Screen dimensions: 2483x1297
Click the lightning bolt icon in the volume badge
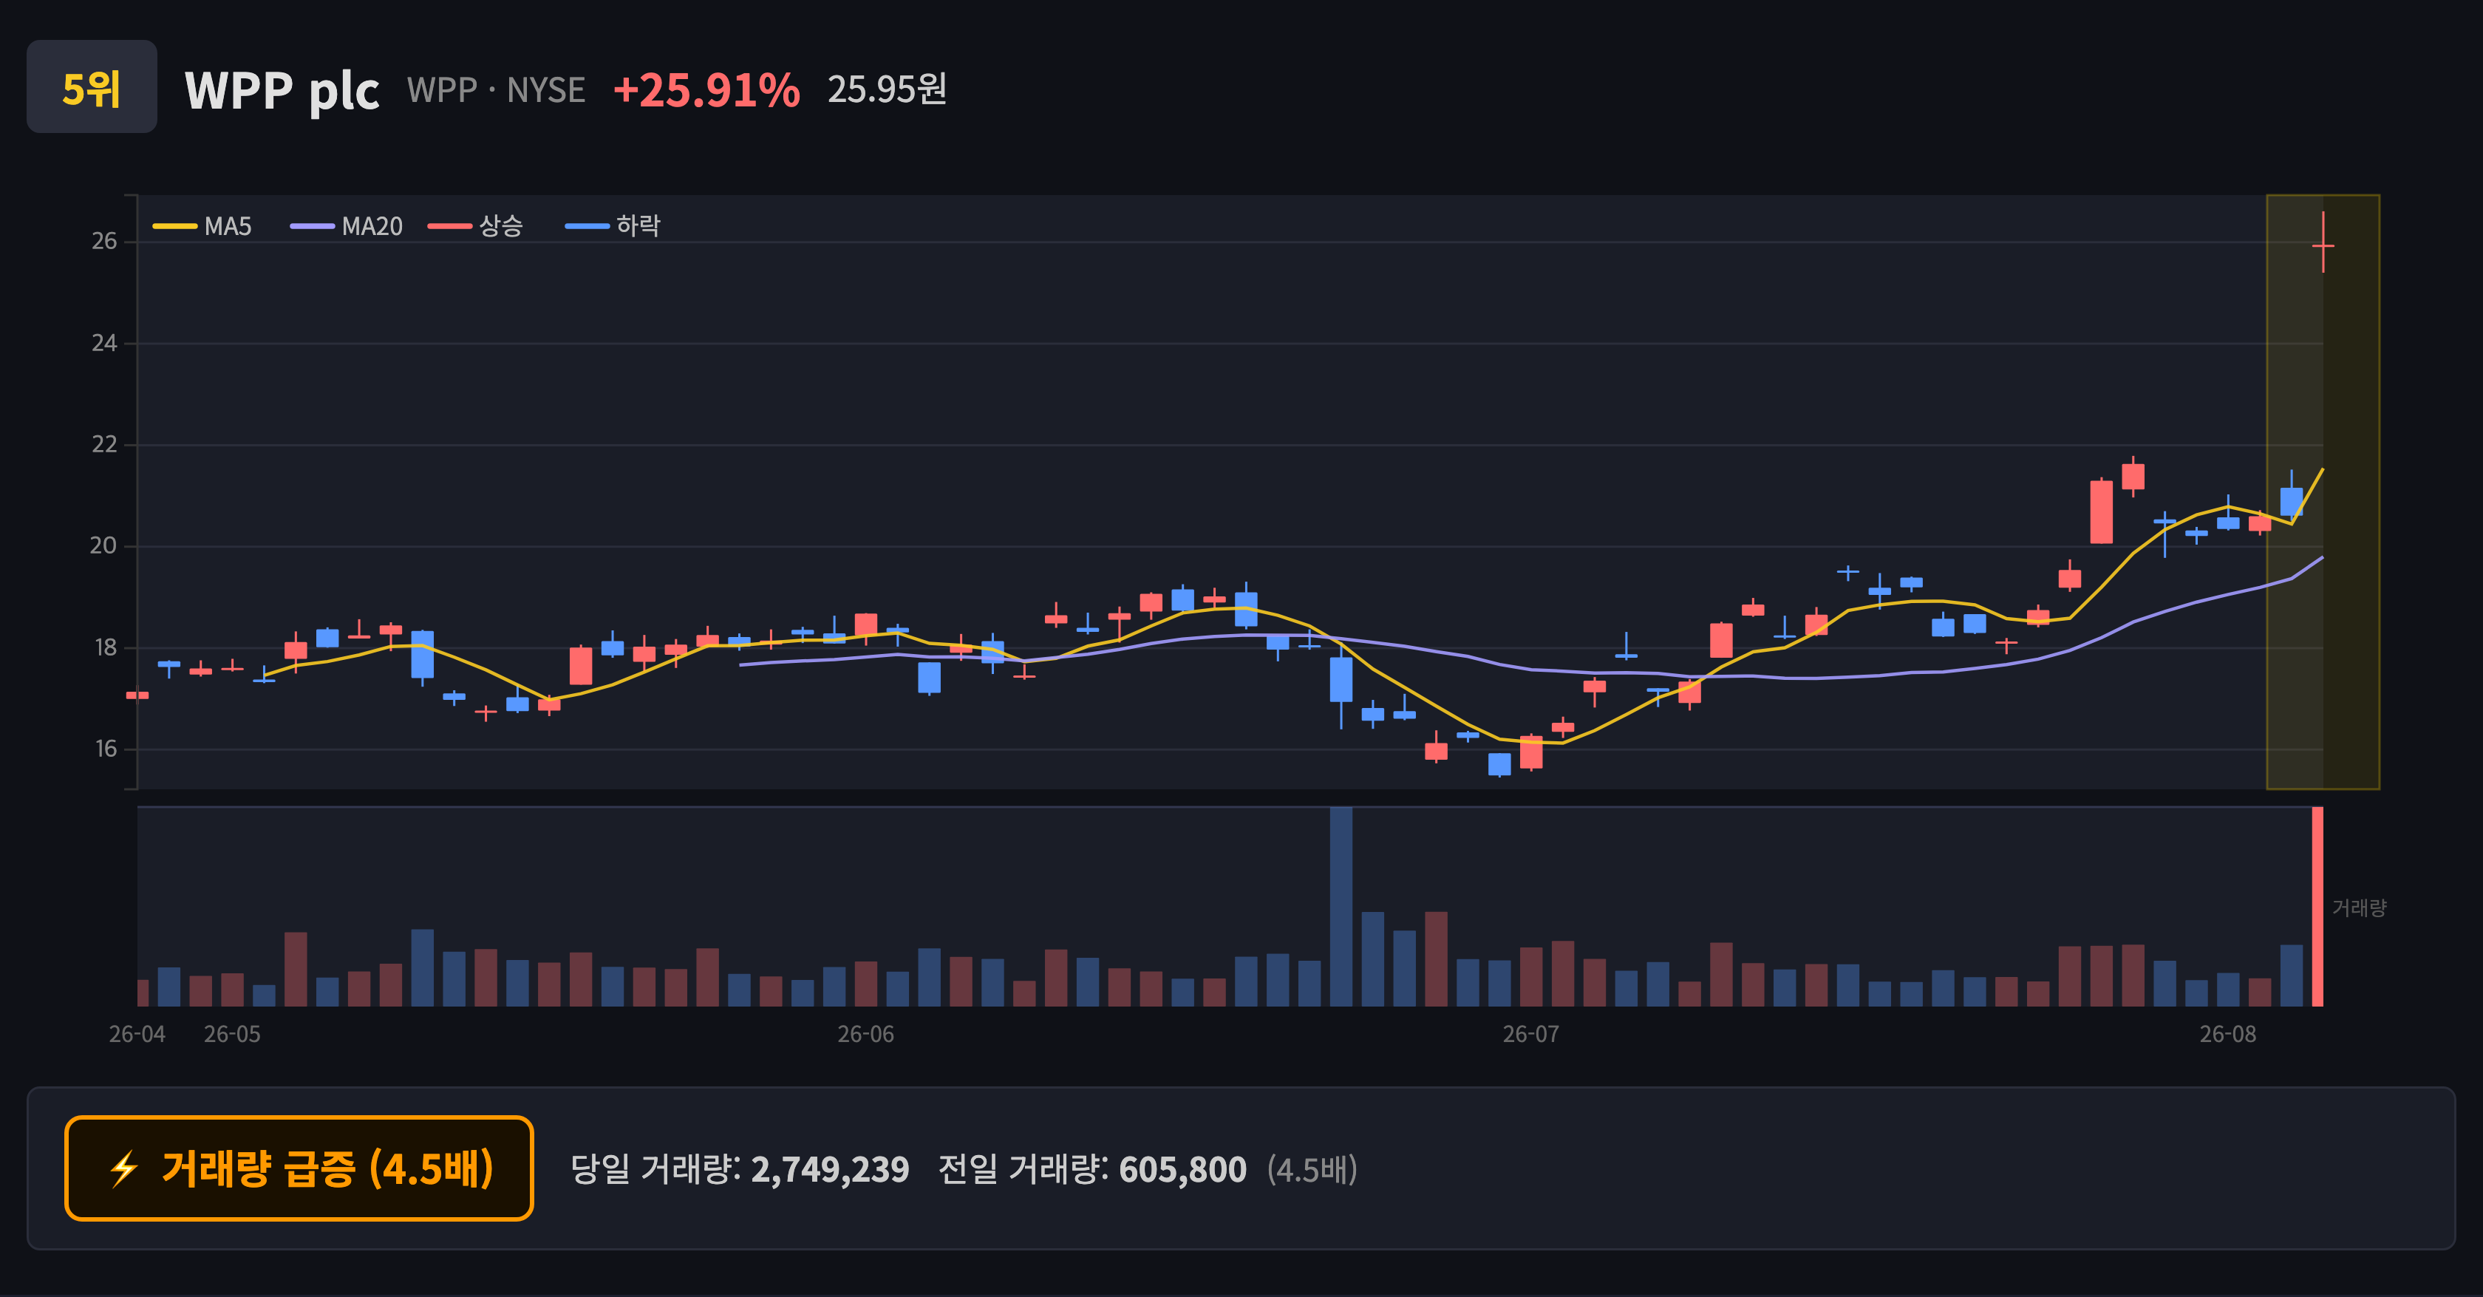tap(123, 1169)
